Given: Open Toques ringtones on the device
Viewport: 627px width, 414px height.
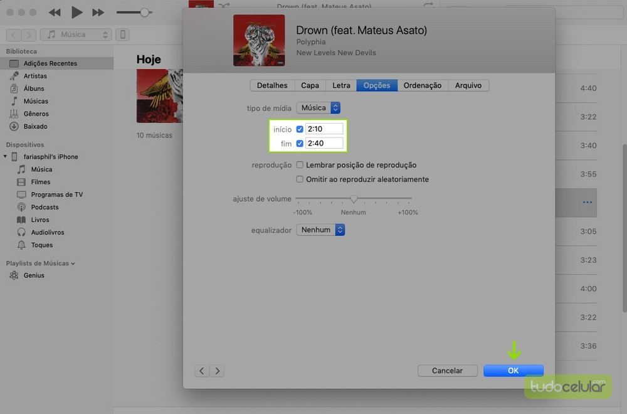Looking at the screenshot, I should 42,245.
